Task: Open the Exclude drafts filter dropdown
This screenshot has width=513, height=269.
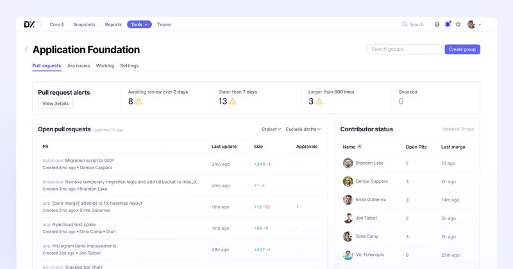Action: (x=303, y=129)
